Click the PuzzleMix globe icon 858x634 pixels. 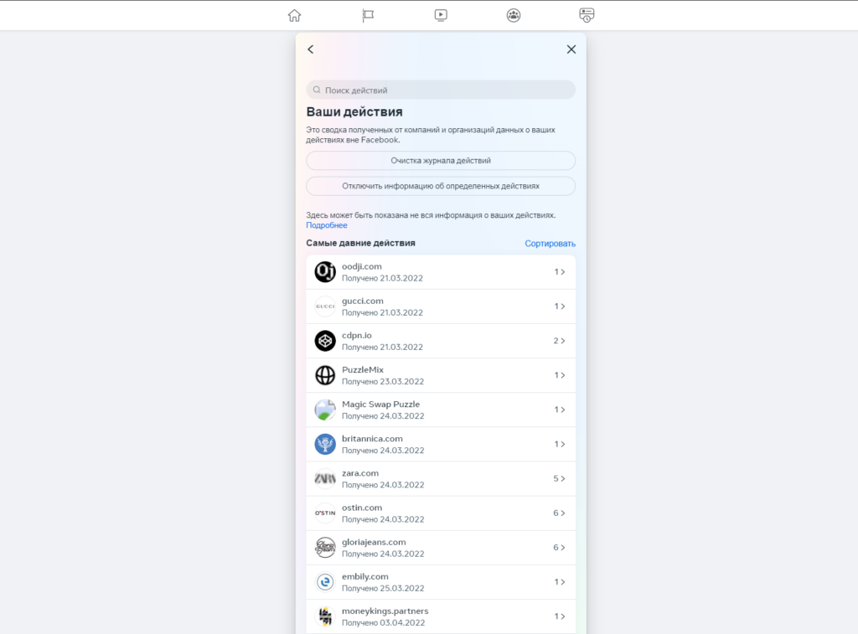coord(325,375)
